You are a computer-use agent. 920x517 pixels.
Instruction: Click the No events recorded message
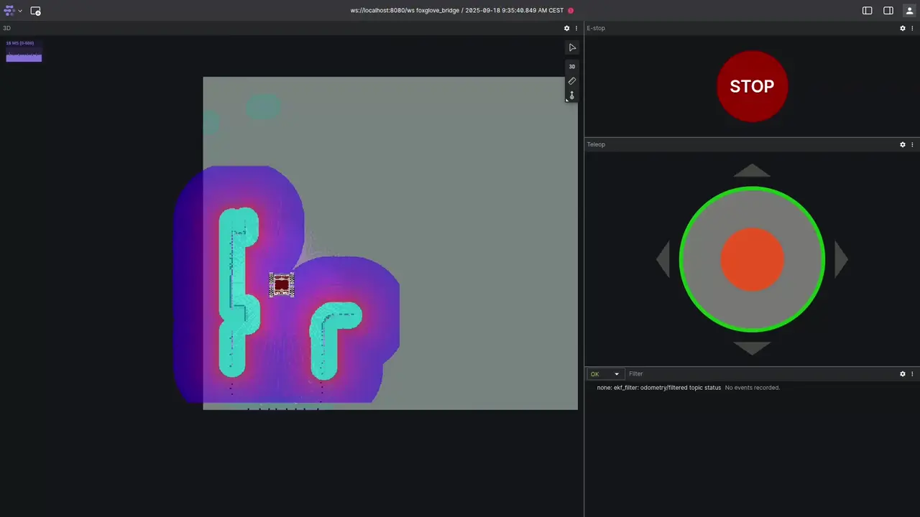coord(752,388)
